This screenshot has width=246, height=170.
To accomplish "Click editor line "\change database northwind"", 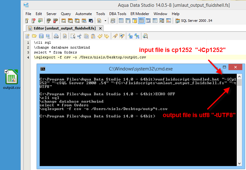I will pos(62,47).
